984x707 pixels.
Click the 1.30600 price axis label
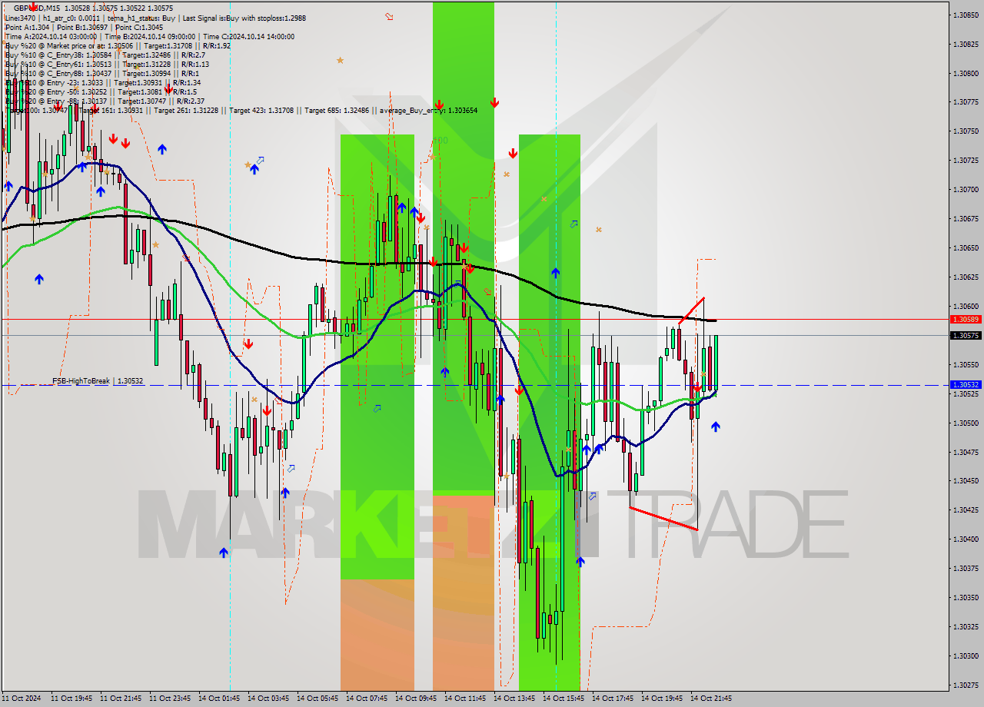coord(965,306)
